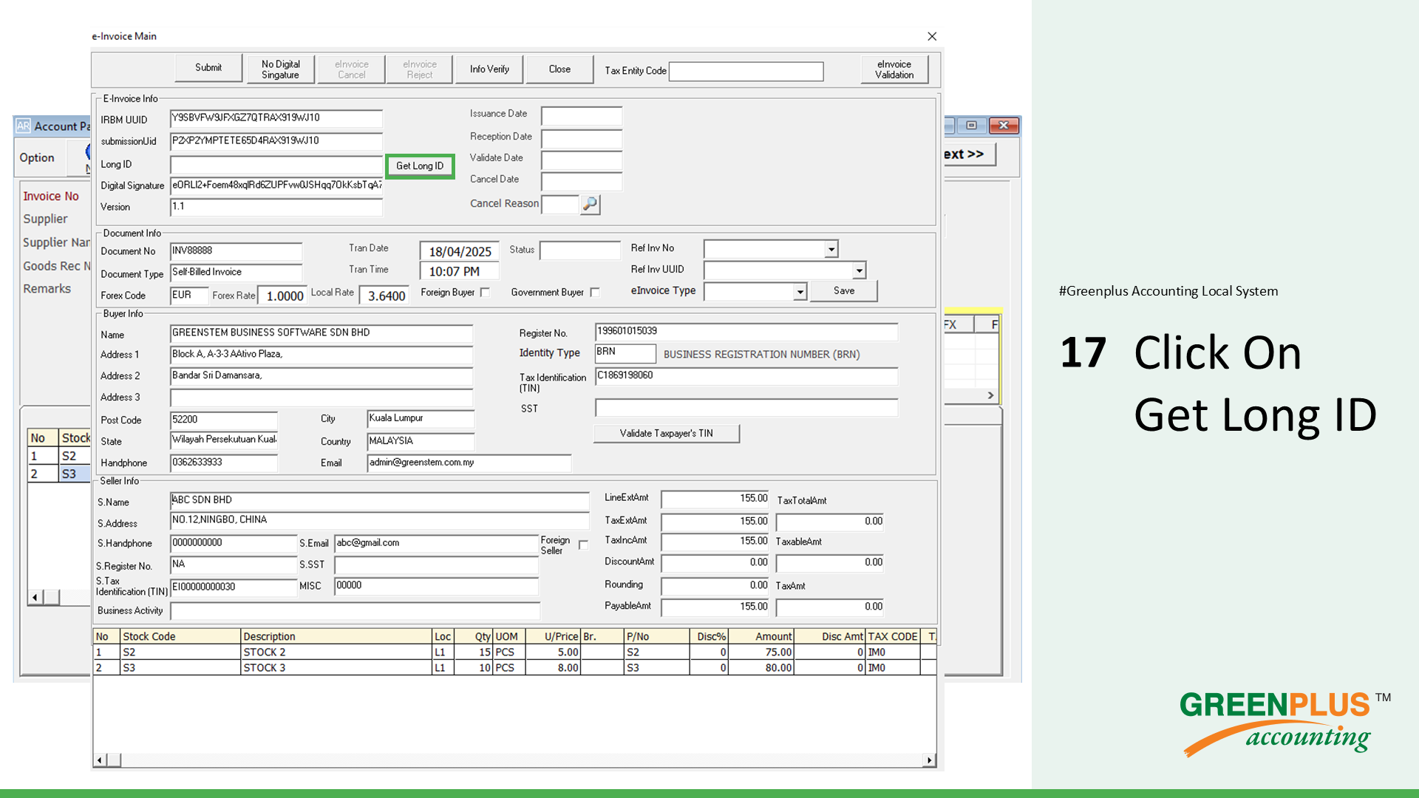1419x798 pixels.
Task: Click the buyer Tax Identification TIN field
Action: (746, 377)
